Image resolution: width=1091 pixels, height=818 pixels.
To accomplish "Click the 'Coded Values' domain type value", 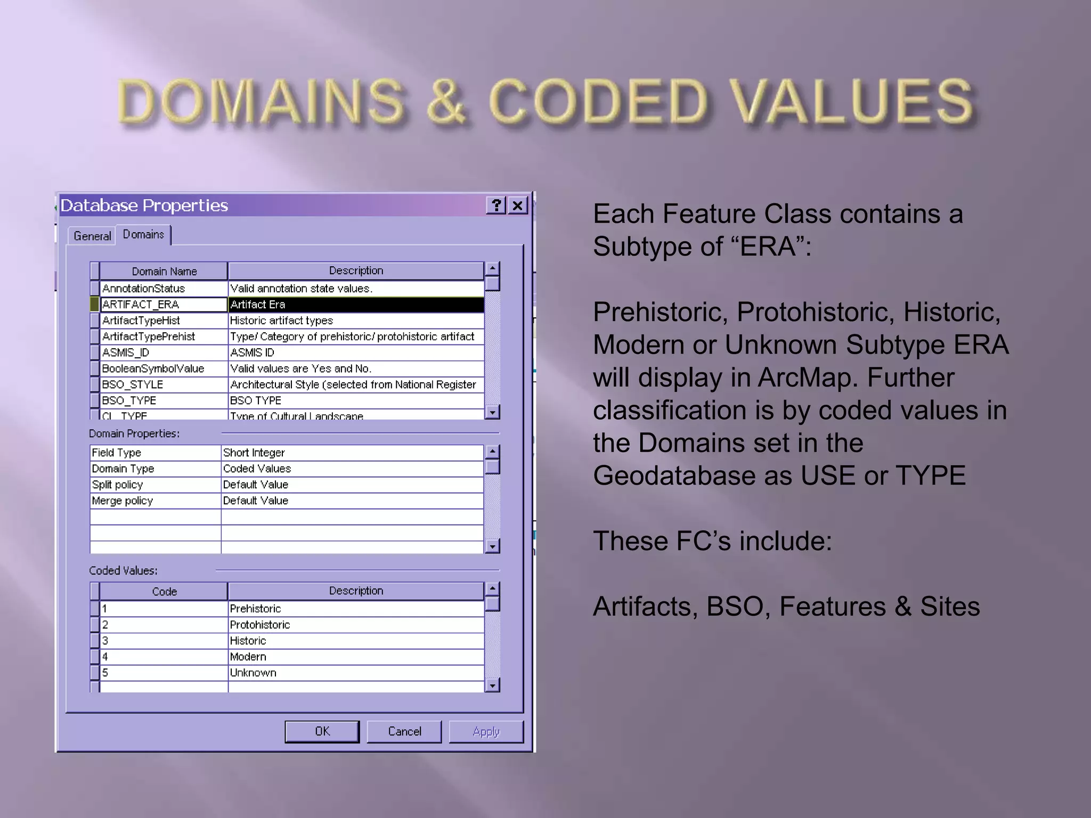I will click(352, 469).
